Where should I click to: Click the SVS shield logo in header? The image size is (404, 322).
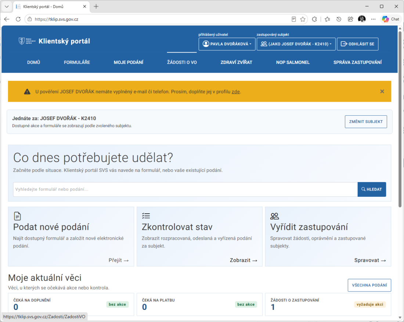point(22,41)
